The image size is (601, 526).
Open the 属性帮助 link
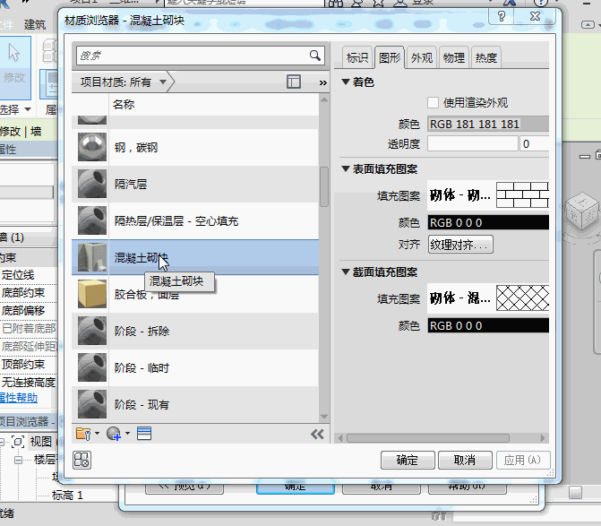(19, 398)
